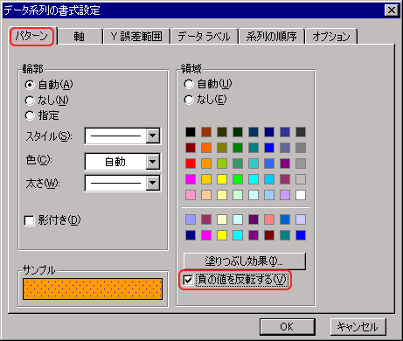The height and width of the screenshot is (341, 403).
Task: Choose the bright yellow swatch in the main palette
Action: coord(222,179)
